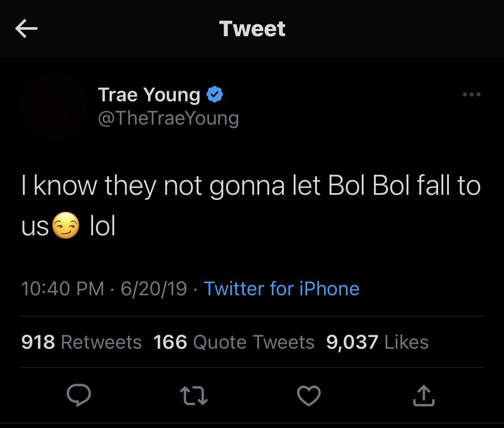Open the three-dot more options menu
Viewport: 504px width, 428px height.
pos(471,94)
